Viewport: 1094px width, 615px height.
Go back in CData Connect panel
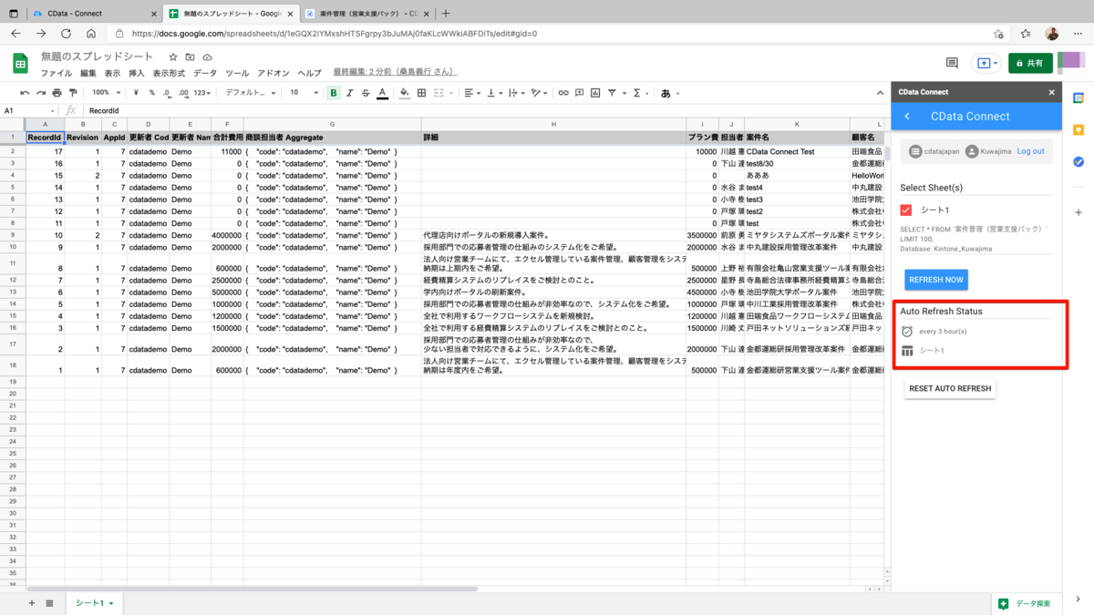coord(907,117)
